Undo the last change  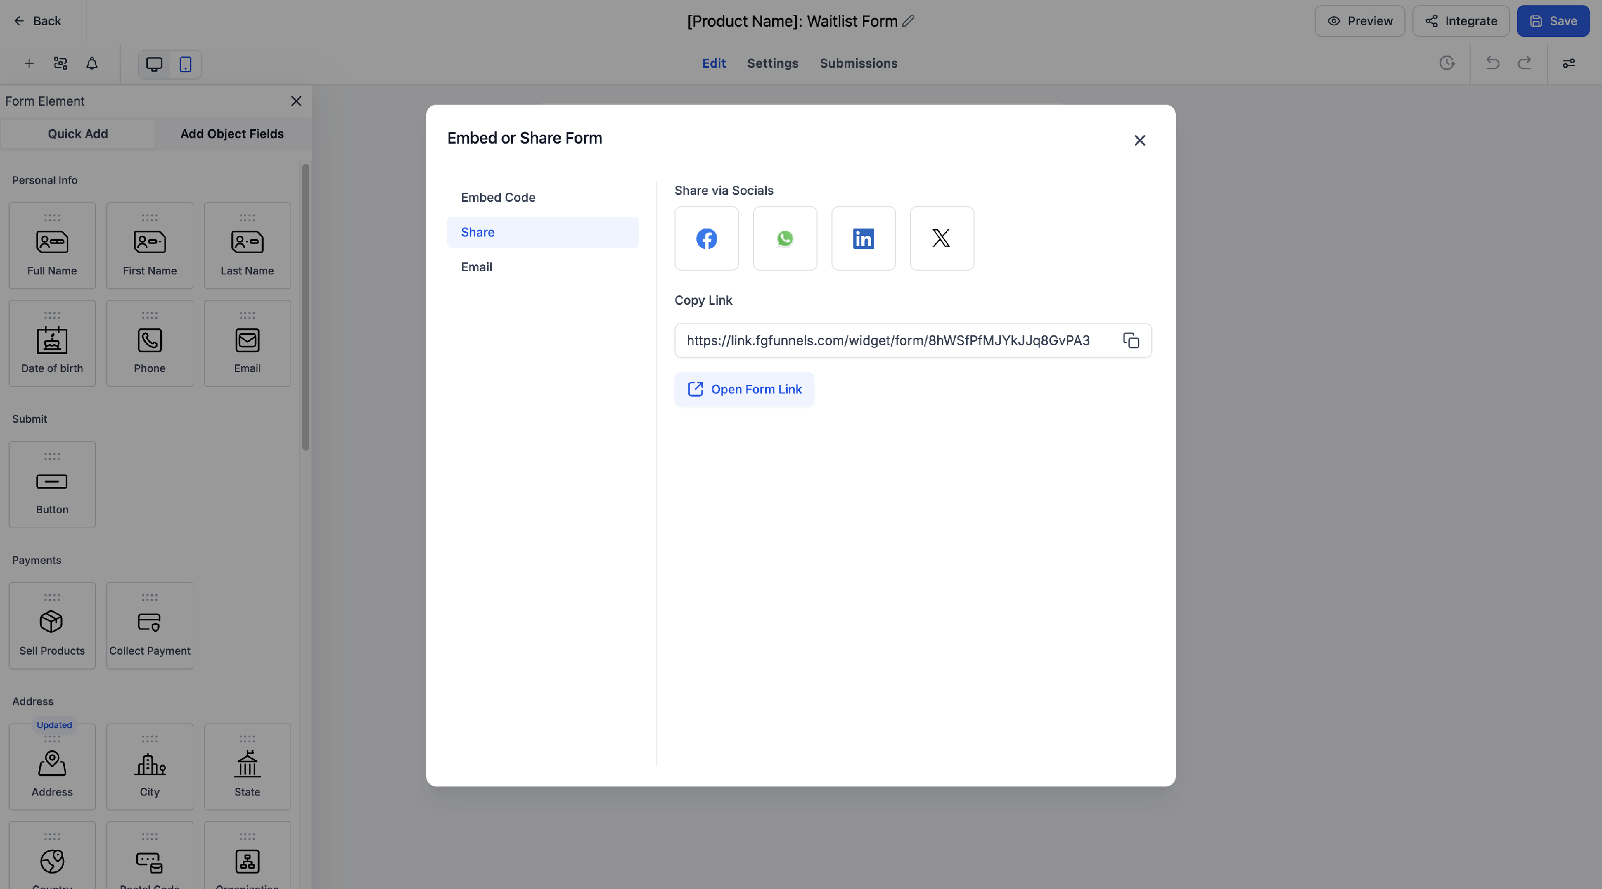[1492, 64]
